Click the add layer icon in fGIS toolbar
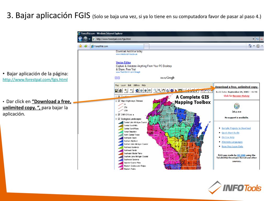 pos(126,90)
